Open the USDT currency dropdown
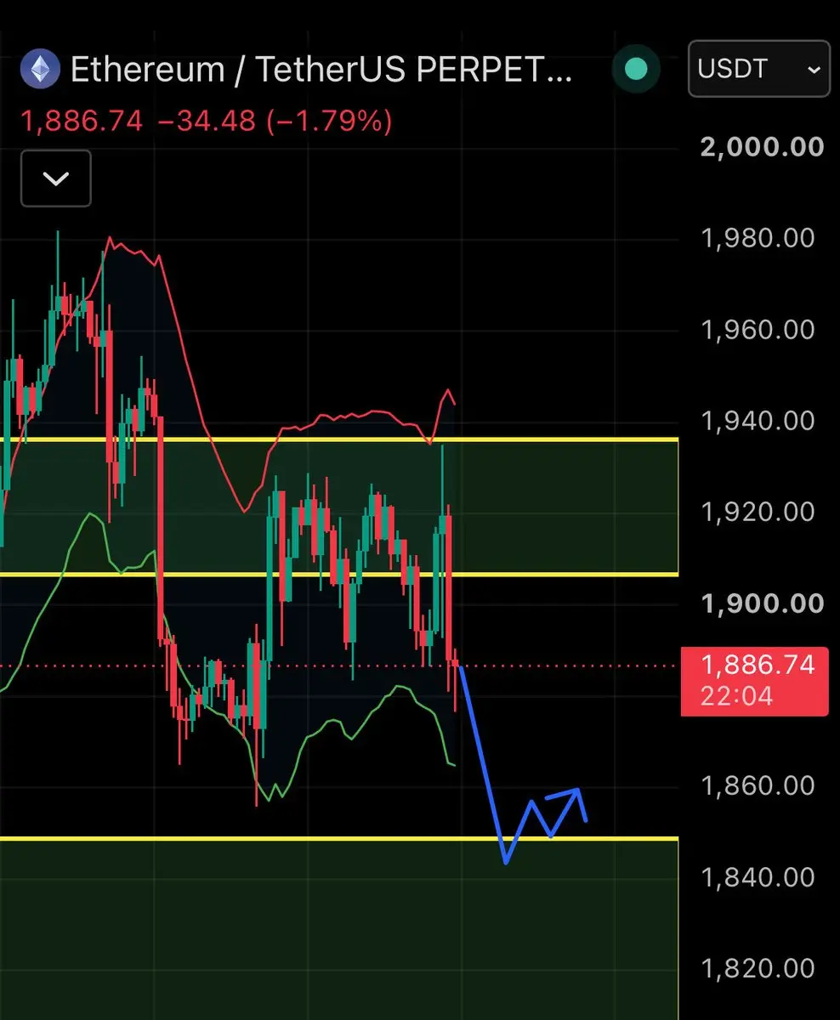Image resolution: width=840 pixels, height=1020 pixels. pos(758,69)
